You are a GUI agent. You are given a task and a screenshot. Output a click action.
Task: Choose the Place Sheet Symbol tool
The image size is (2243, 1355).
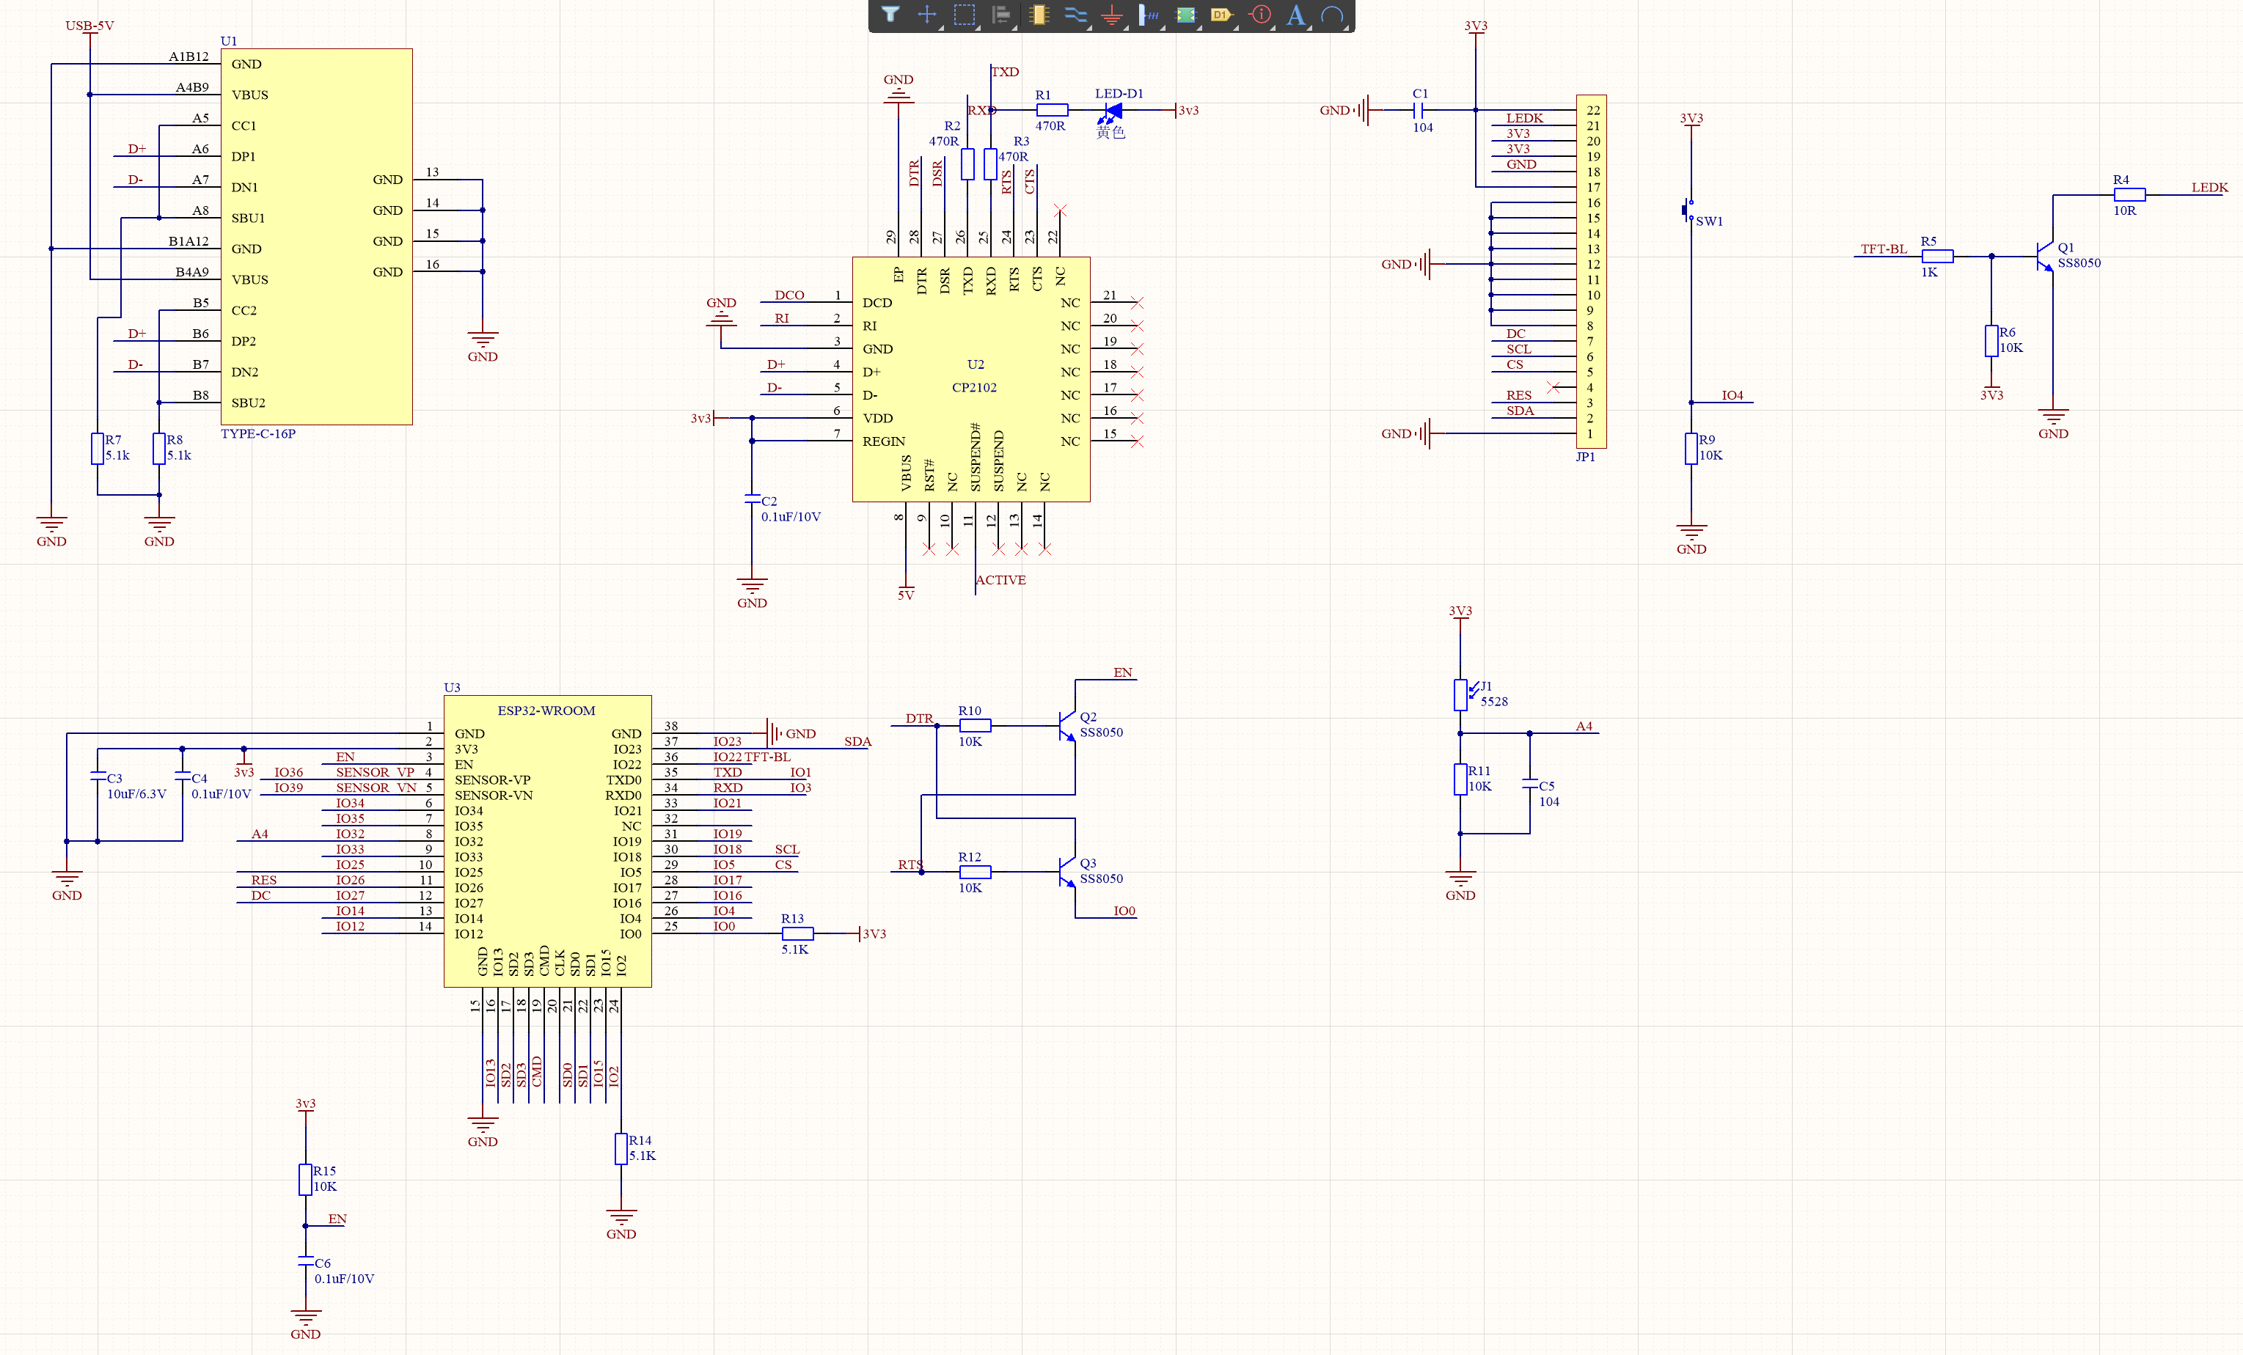coord(1185,15)
